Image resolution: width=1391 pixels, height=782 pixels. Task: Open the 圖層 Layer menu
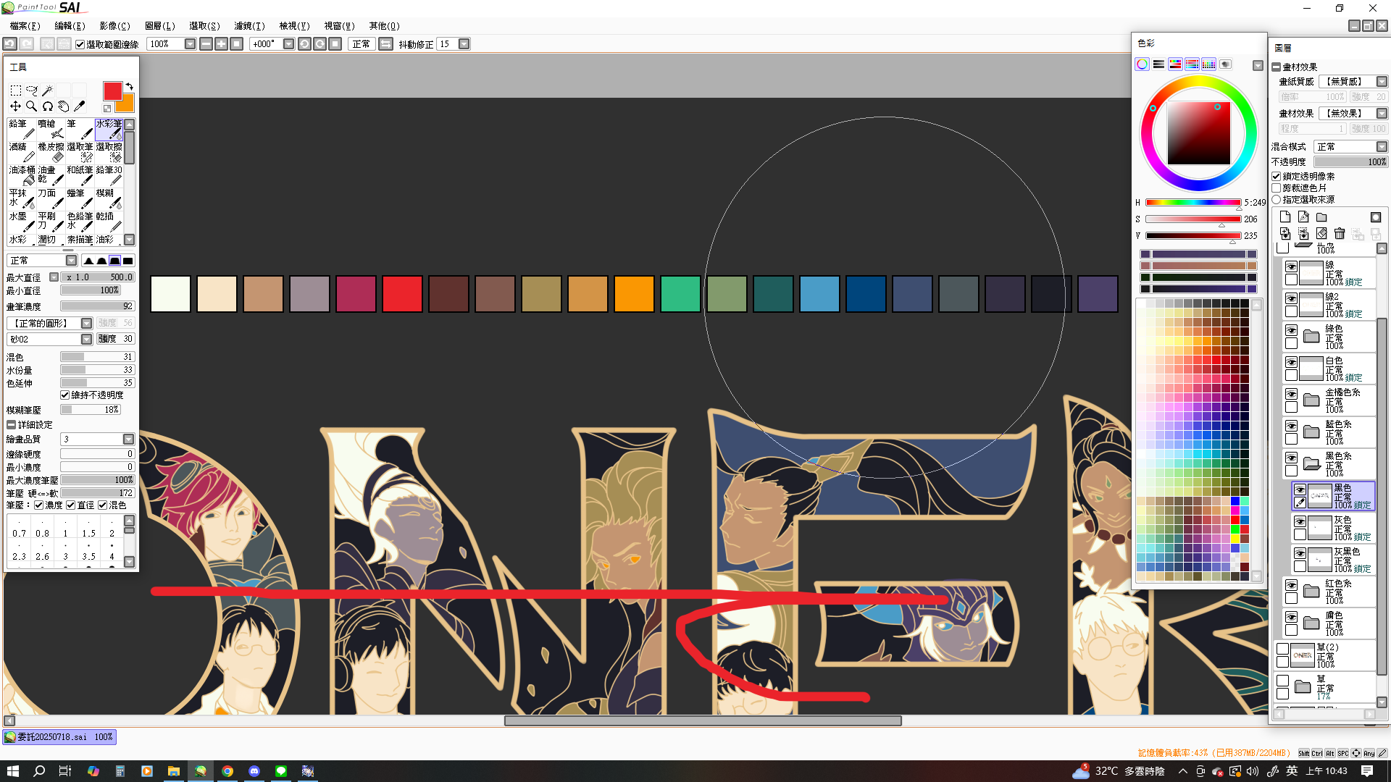coord(160,26)
